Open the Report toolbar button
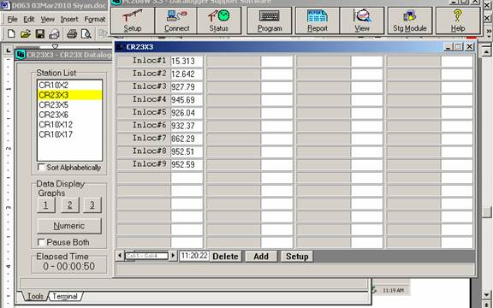493x308 pixels. click(x=318, y=21)
